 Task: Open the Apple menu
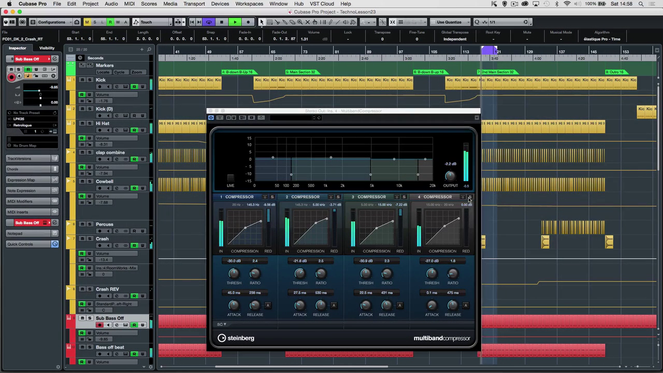click(9, 4)
